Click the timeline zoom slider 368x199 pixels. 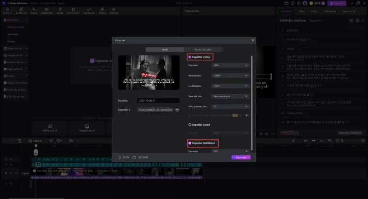[351, 141]
